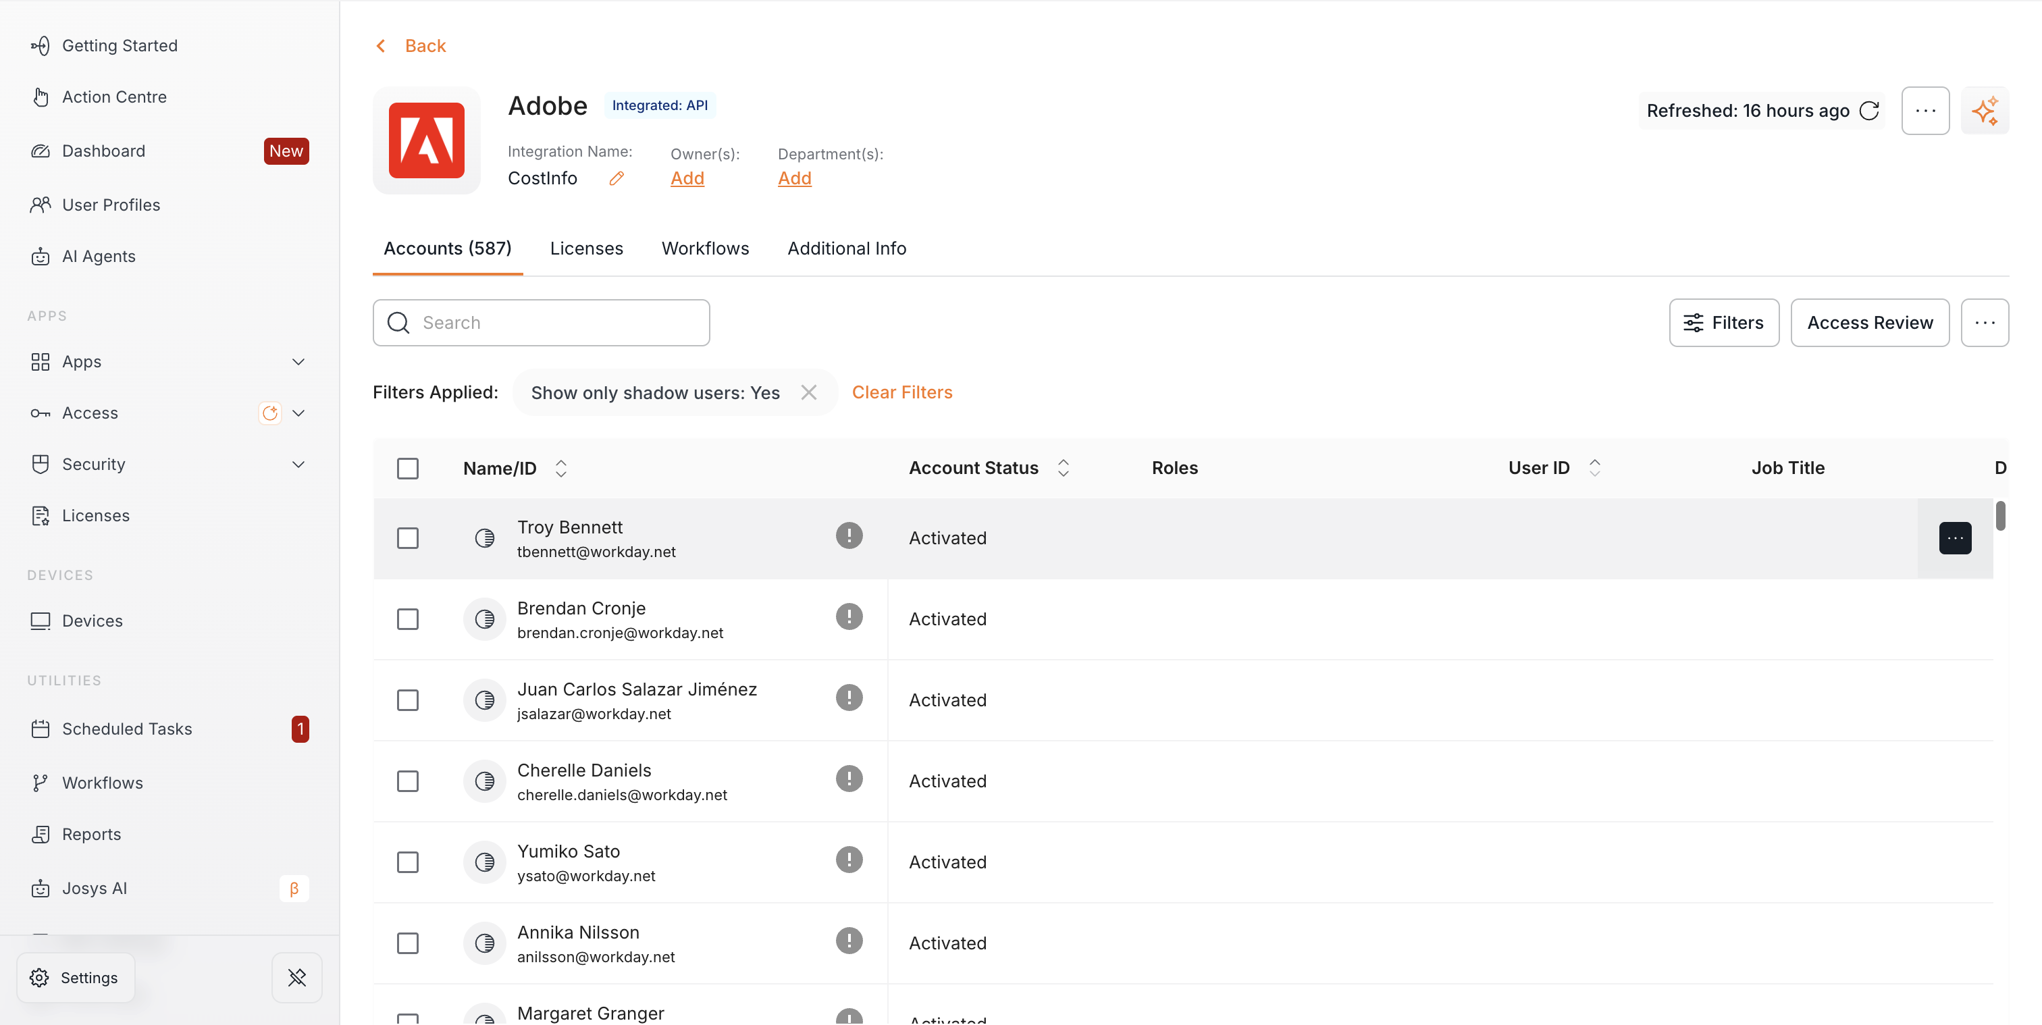2042x1025 pixels.
Task: Open Cherelle Daniels' account name
Action: (x=584, y=770)
